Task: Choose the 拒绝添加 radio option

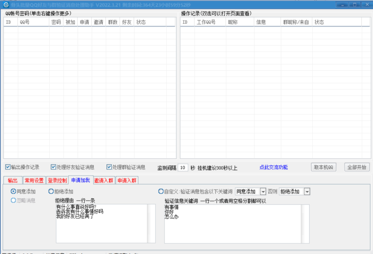Action: click(x=51, y=191)
